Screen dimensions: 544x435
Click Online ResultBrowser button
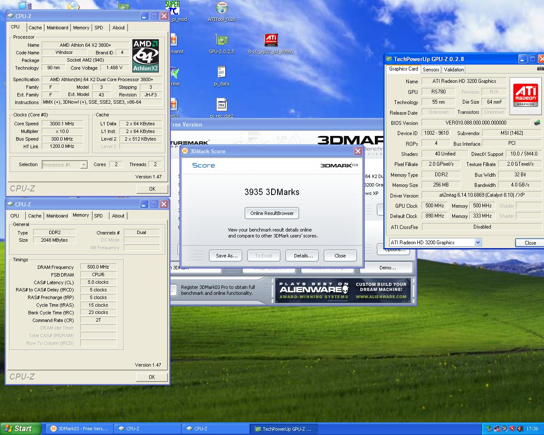click(272, 213)
